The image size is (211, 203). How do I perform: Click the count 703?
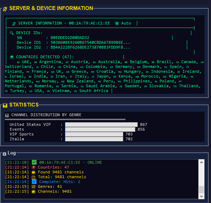pos(129,134)
